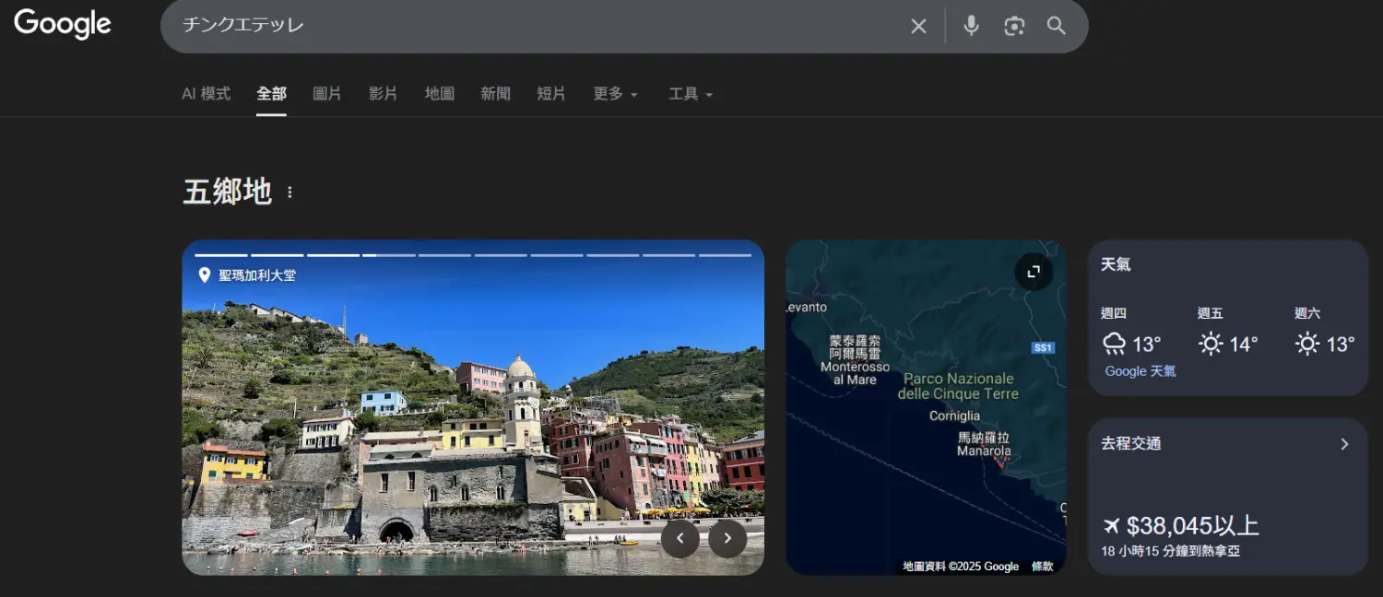Open the 地圖 results tab
The height and width of the screenshot is (597, 1383).
440,94
